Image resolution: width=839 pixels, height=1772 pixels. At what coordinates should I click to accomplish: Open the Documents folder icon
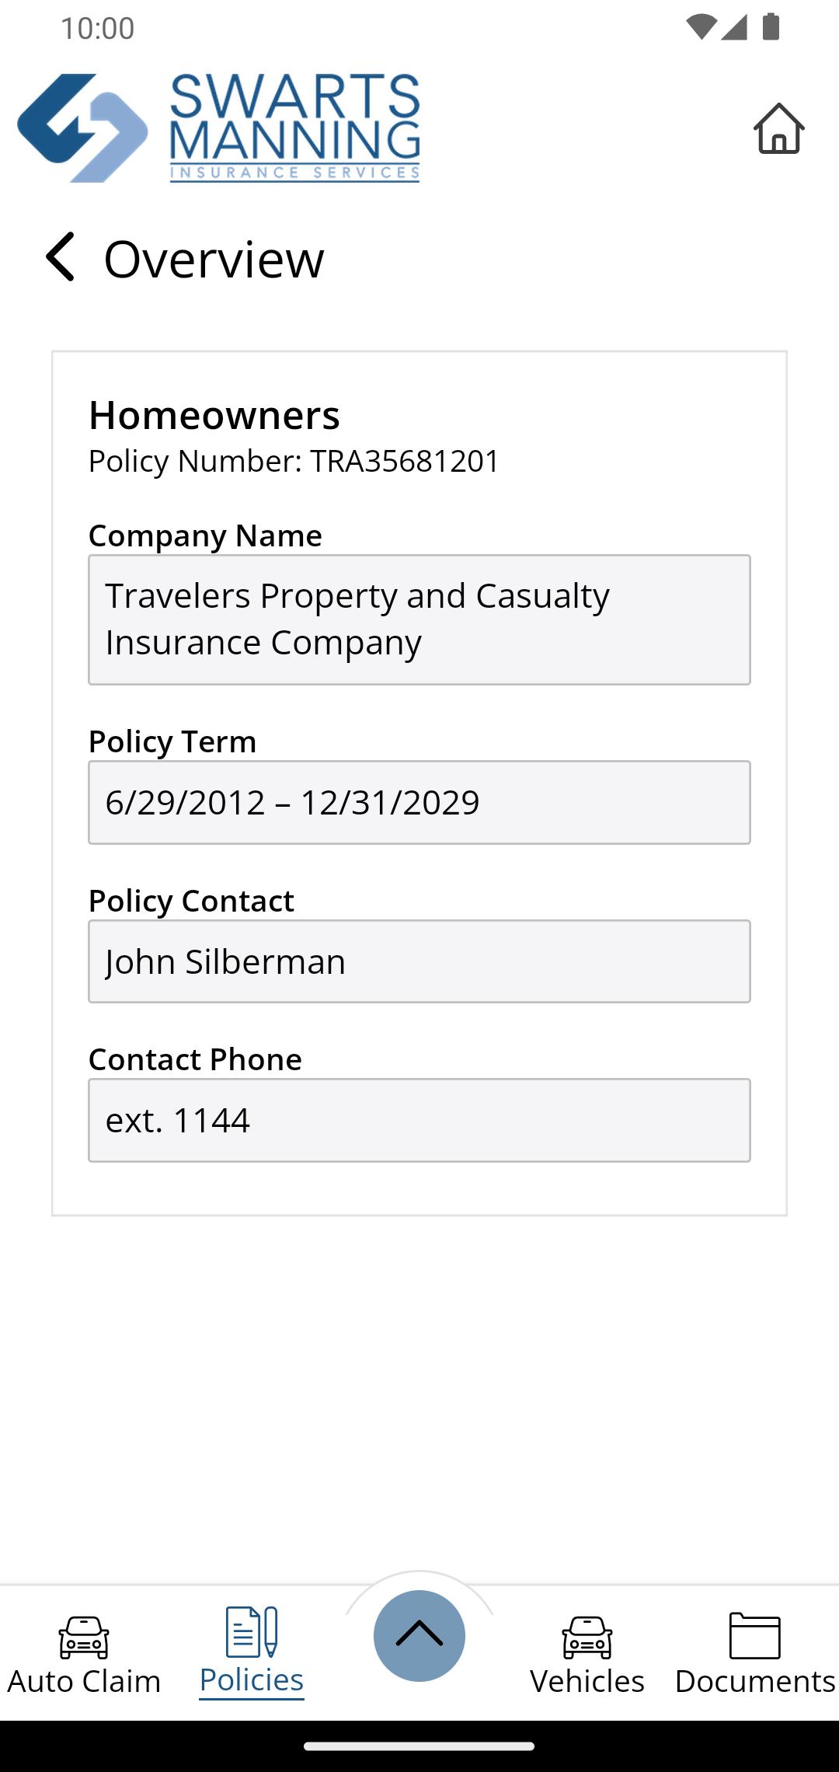[755, 1635]
